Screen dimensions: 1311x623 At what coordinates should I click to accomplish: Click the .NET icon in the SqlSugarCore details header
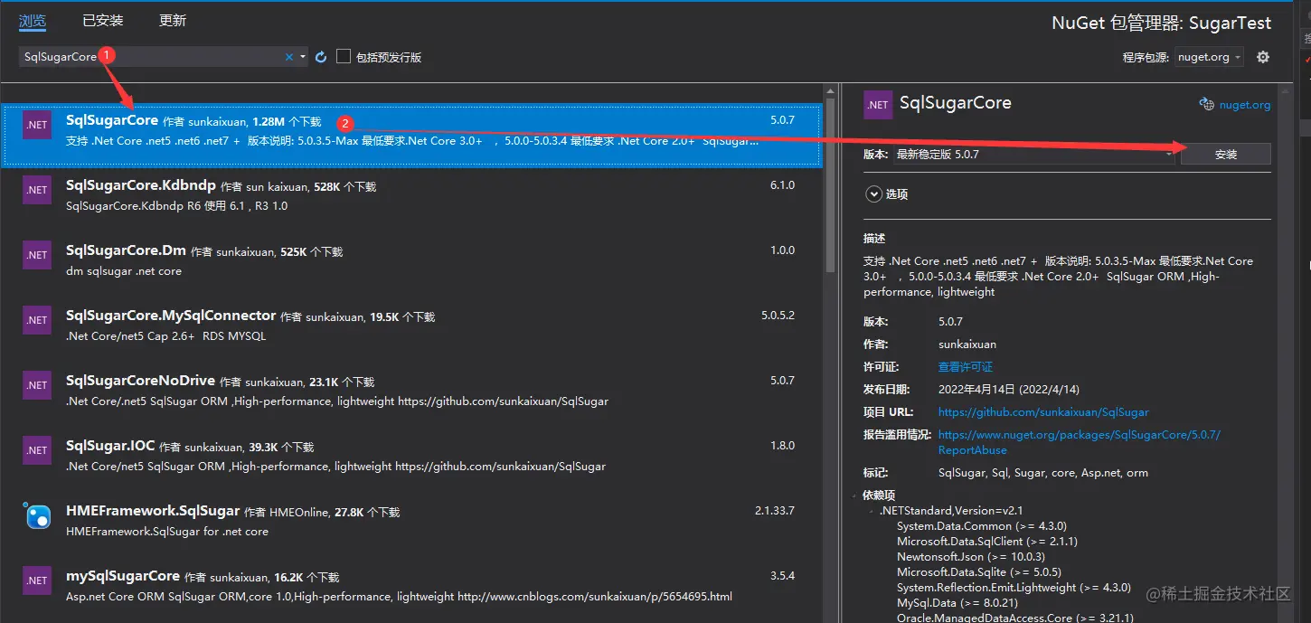tap(878, 105)
